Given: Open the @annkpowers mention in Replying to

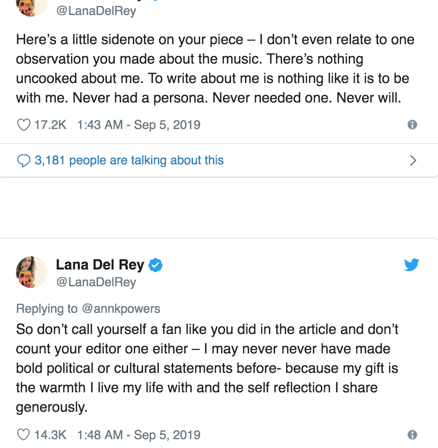Looking at the screenshot, I should point(121,308).
